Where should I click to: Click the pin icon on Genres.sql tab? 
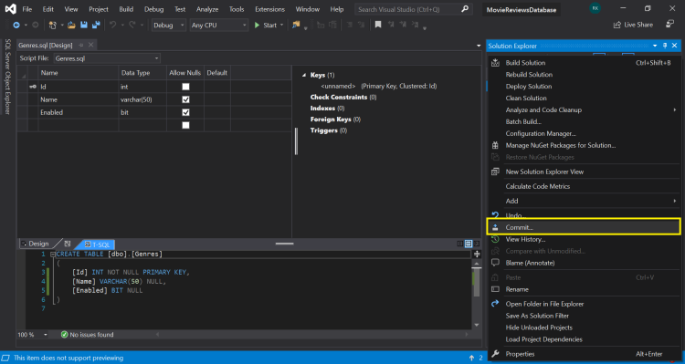(81, 45)
